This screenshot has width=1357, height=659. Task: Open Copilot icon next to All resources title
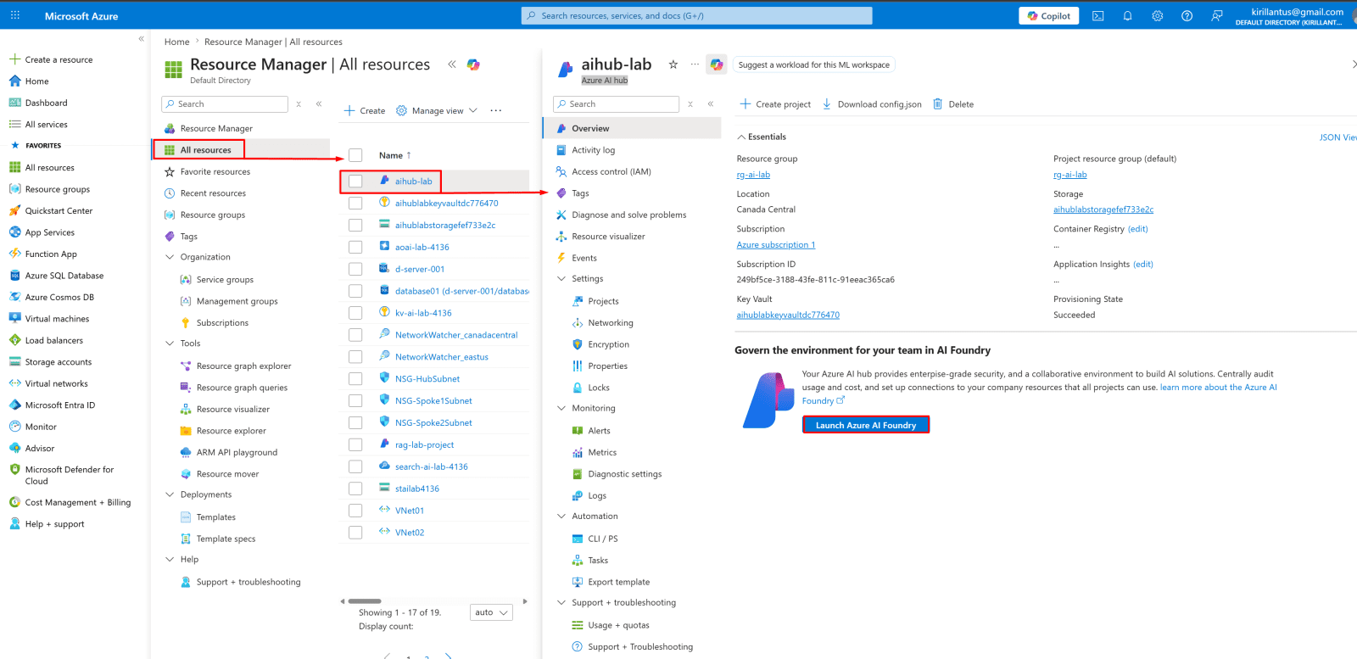473,64
